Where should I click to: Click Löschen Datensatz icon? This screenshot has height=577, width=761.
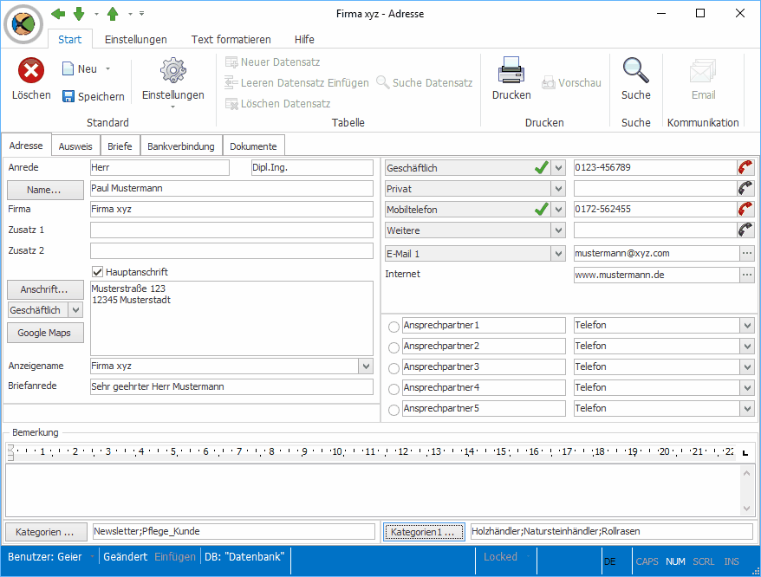(x=231, y=103)
